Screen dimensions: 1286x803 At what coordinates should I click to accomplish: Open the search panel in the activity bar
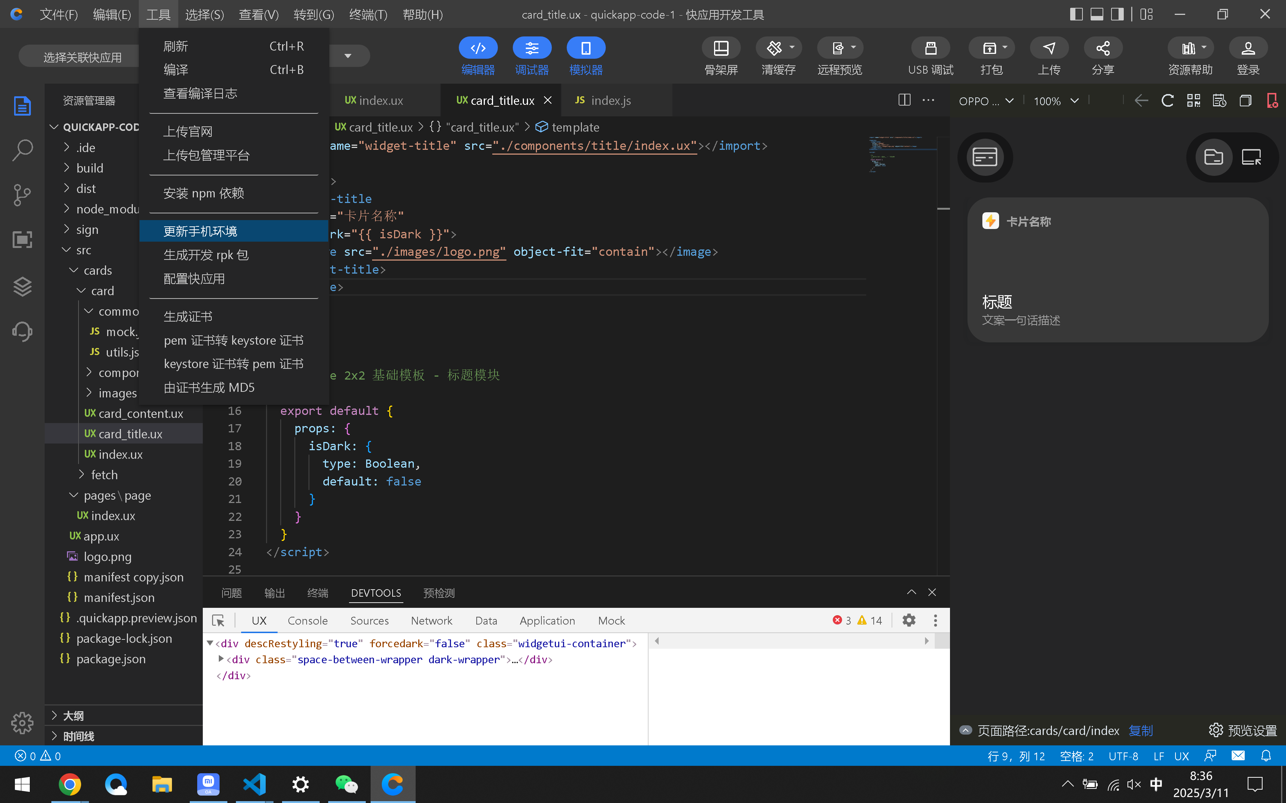(x=22, y=150)
